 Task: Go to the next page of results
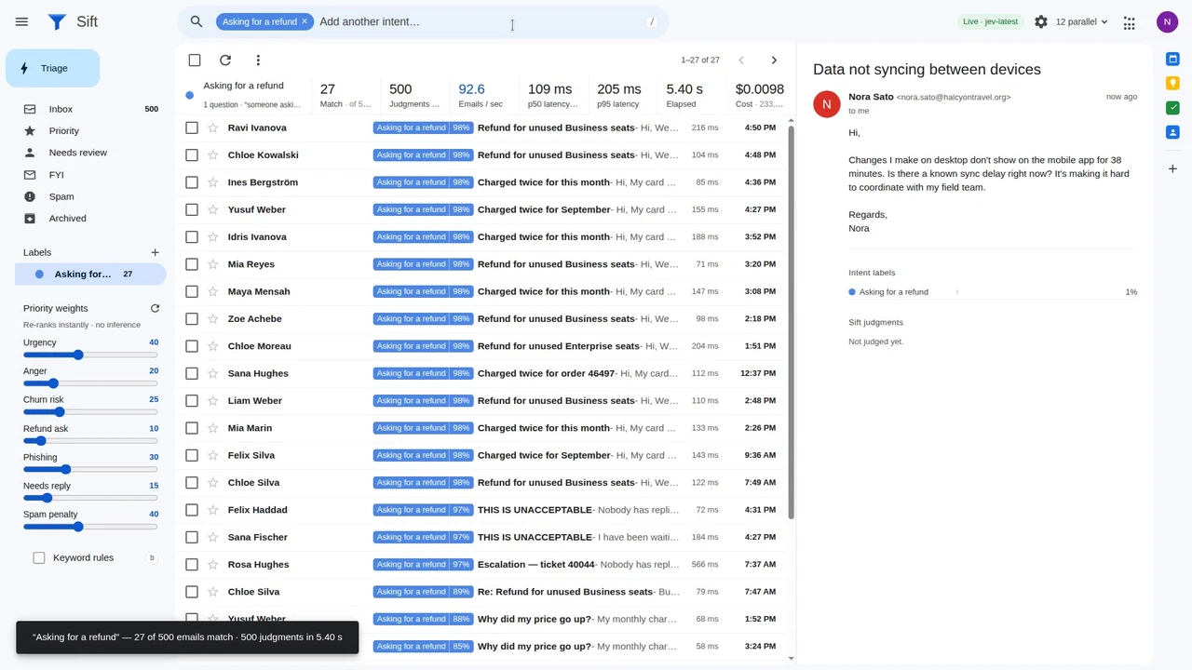[774, 60]
